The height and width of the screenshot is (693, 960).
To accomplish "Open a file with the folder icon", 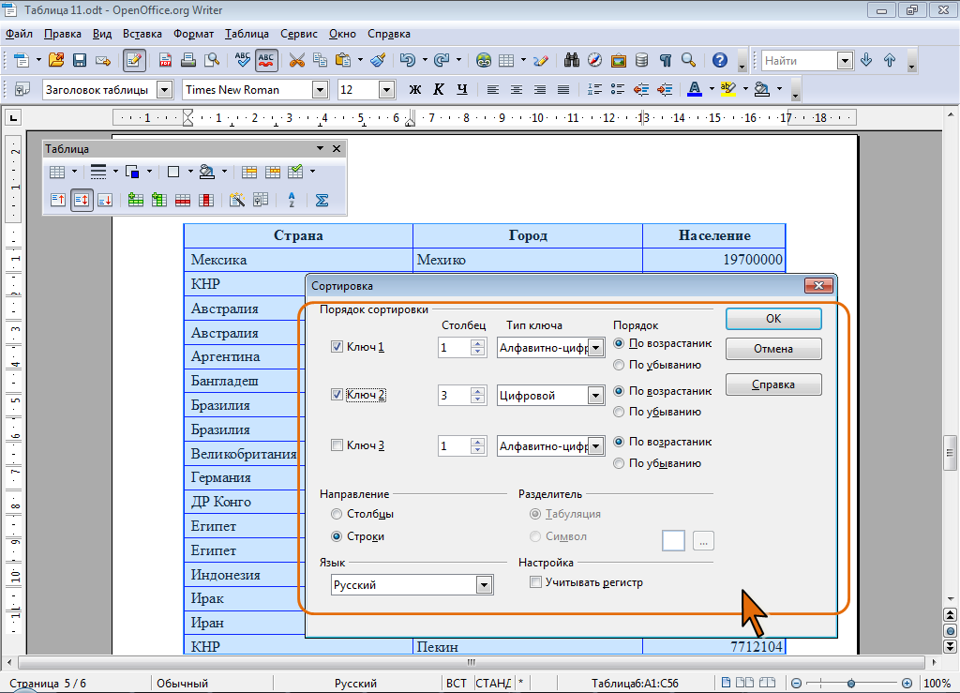I will point(56,60).
